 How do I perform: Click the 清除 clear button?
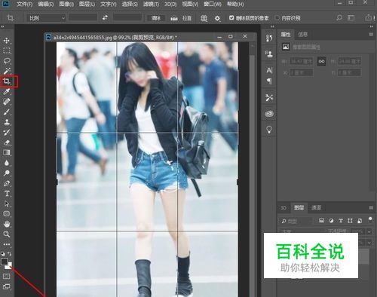point(156,18)
